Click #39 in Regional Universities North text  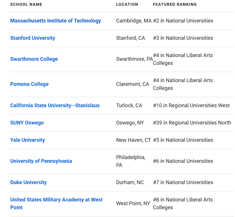[192, 123]
